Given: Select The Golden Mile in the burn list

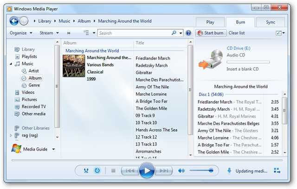Looking at the screenshot, I should tap(238, 152).
